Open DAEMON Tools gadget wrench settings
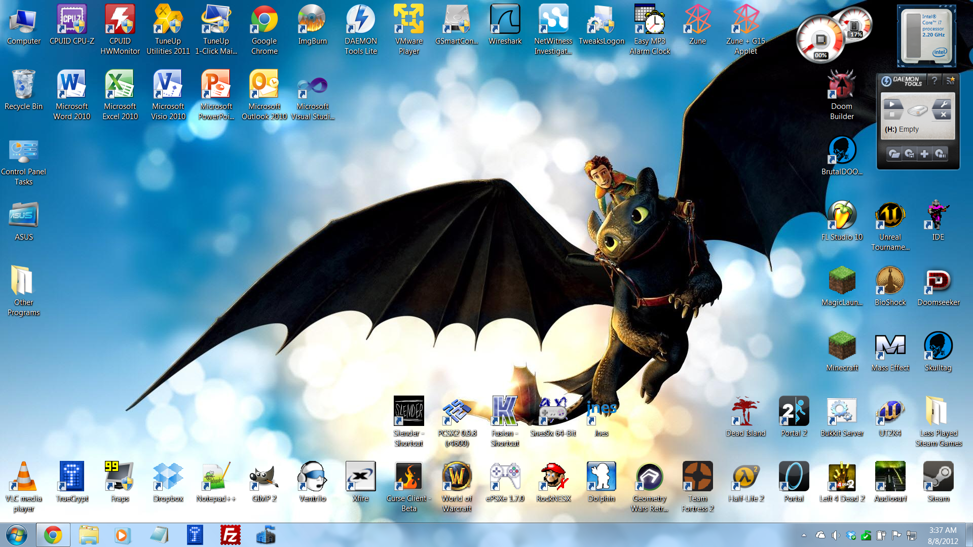973x547 pixels. (x=943, y=104)
